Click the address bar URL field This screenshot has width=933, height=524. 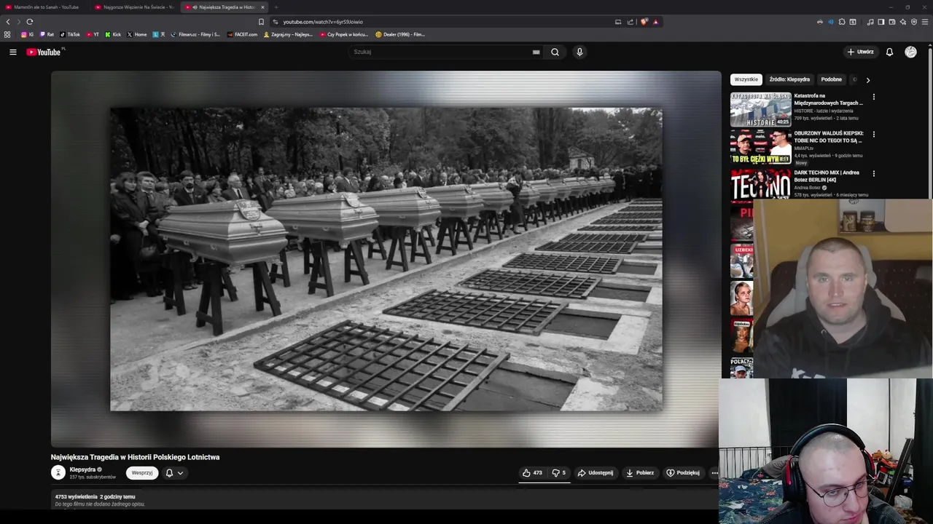click(445, 22)
